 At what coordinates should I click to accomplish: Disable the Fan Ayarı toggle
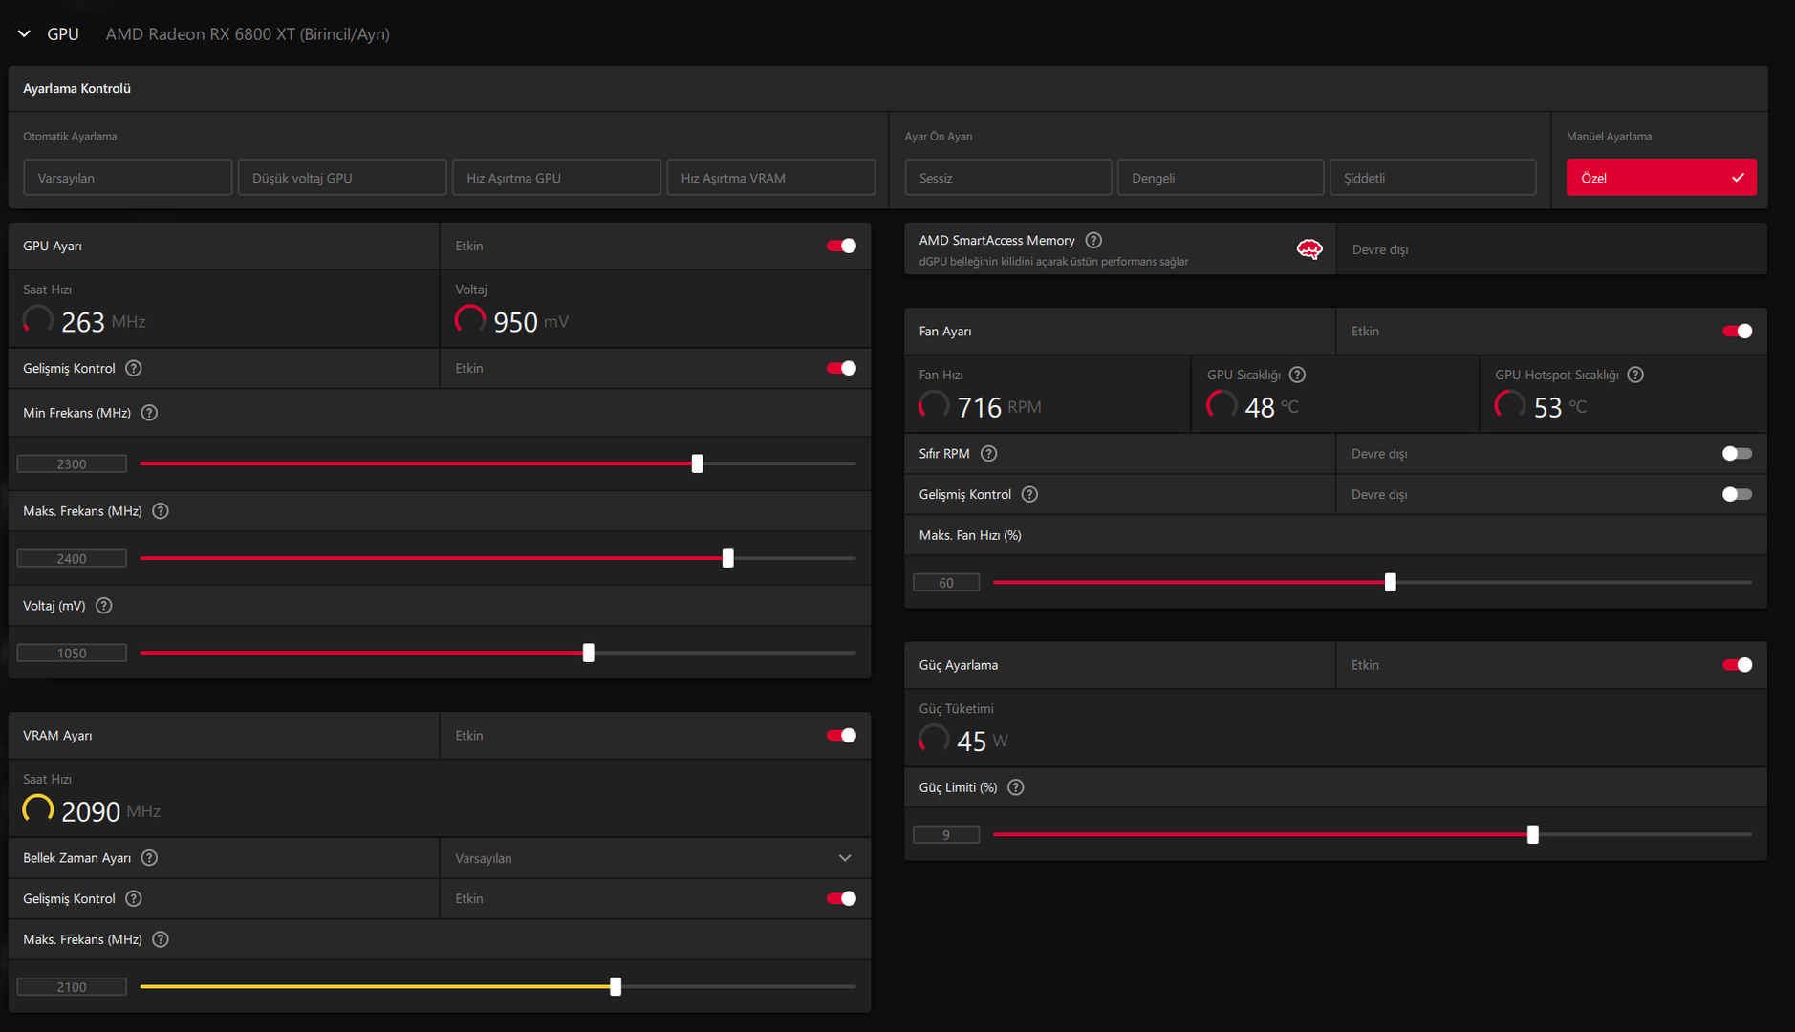(1737, 331)
